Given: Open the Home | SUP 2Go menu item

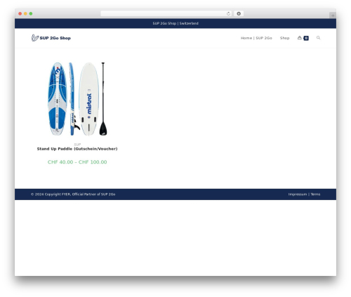Looking at the screenshot, I should pyautogui.click(x=256, y=38).
